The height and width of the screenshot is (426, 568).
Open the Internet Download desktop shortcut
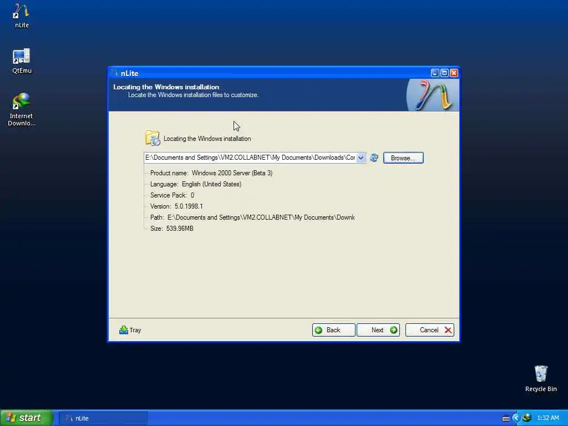click(x=22, y=109)
